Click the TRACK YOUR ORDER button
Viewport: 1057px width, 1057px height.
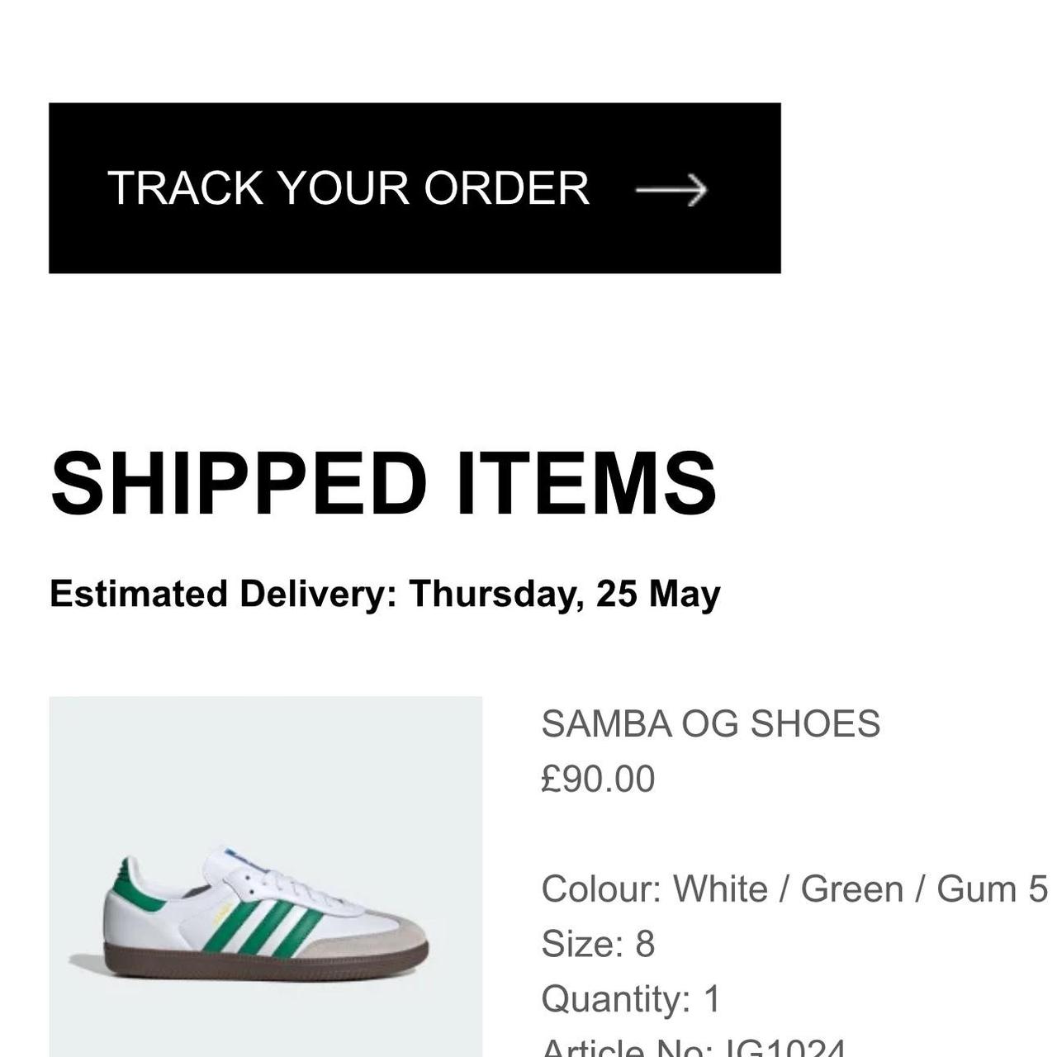(415, 188)
